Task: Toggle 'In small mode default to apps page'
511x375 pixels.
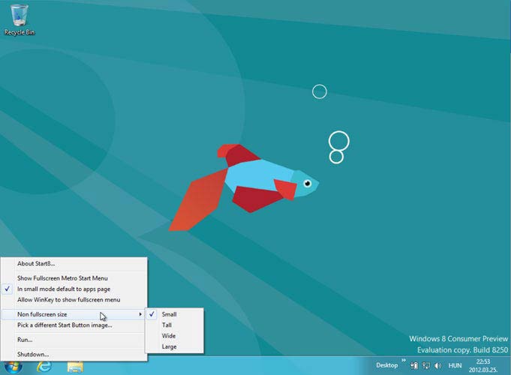Action: pos(64,289)
